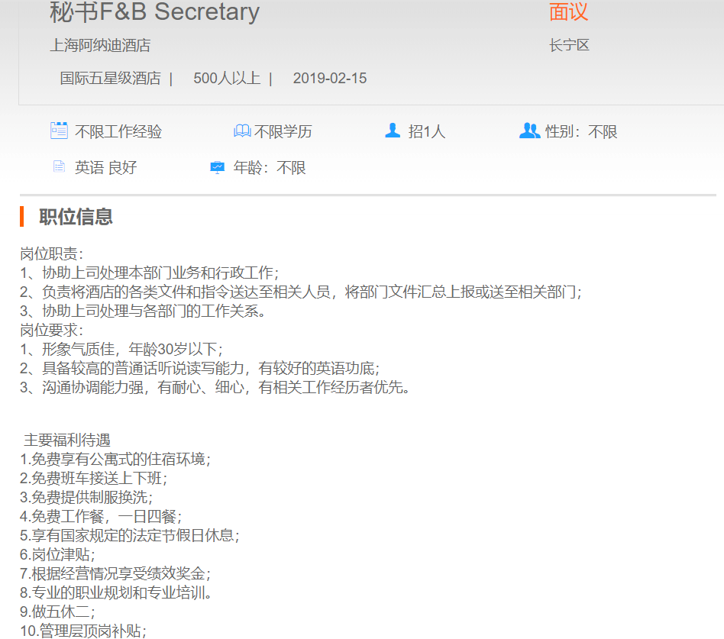Screen dimensions: 724x639
Task: Click the 国际五星级酒店 category label
Action: (x=111, y=78)
